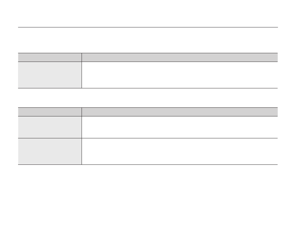Click the upper table's wide right header cell
The image size is (296, 238).
[x=180, y=57]
